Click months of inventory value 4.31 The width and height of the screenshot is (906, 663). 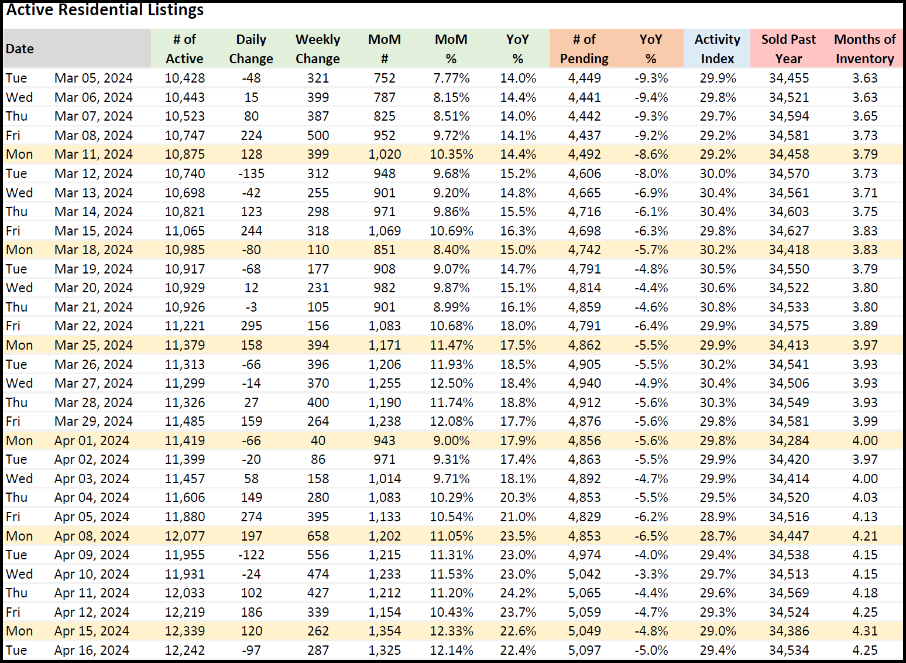point(865,631)
